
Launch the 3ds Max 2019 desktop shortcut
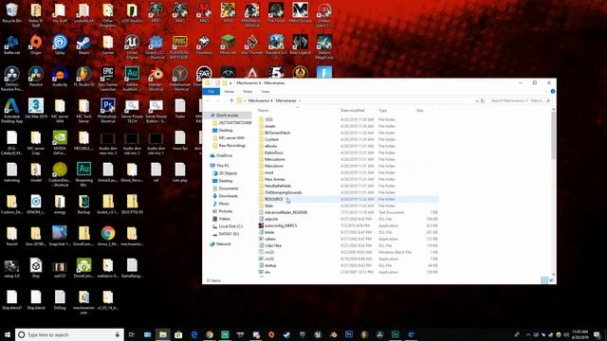tap(36, 108)
